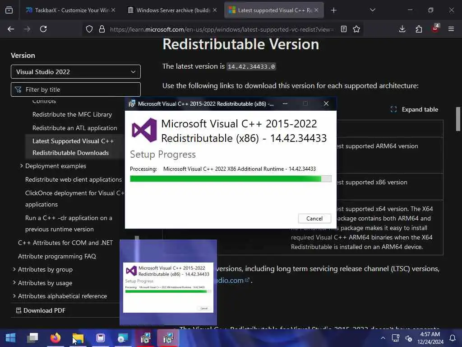Click the taskbar icon beside the first installer
Screen dimensions: 462x347
[123, 338]
